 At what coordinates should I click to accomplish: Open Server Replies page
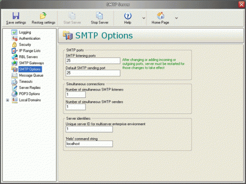[x=30, y=88]
